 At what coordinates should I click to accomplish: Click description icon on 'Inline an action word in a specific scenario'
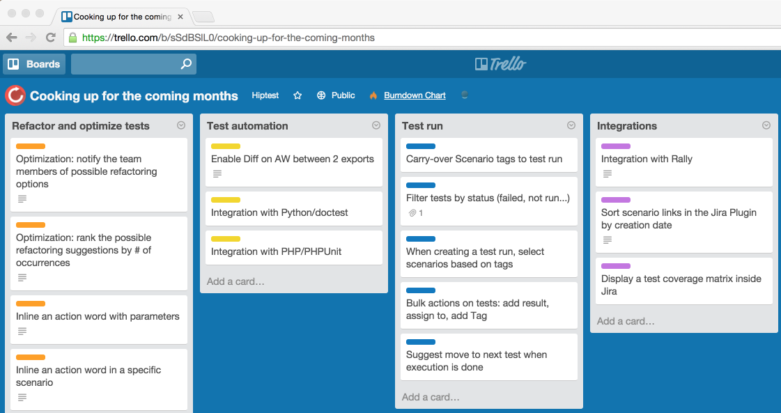pyautogui.click(x=22, y=397)
